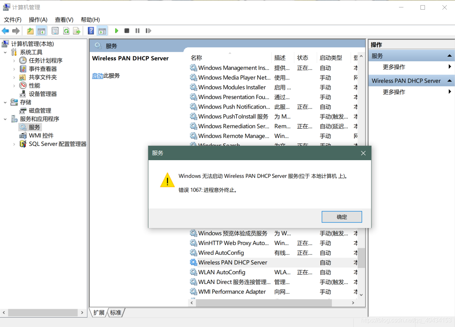The image size is (455, 327).
Task: Select the Device Manager (设备管理器) icon
Action: [23, 94]
